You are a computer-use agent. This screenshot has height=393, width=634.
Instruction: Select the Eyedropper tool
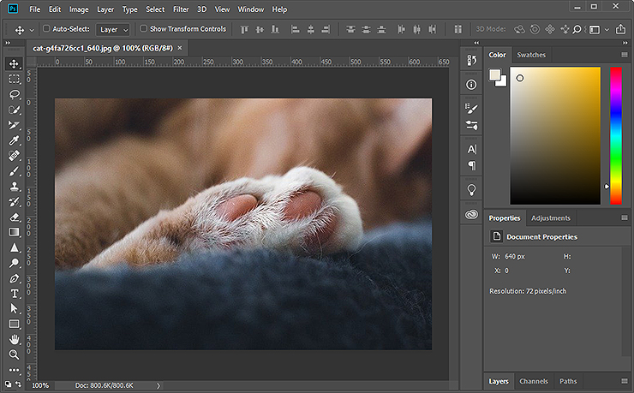pyautogui.click(x=15, y=140)
